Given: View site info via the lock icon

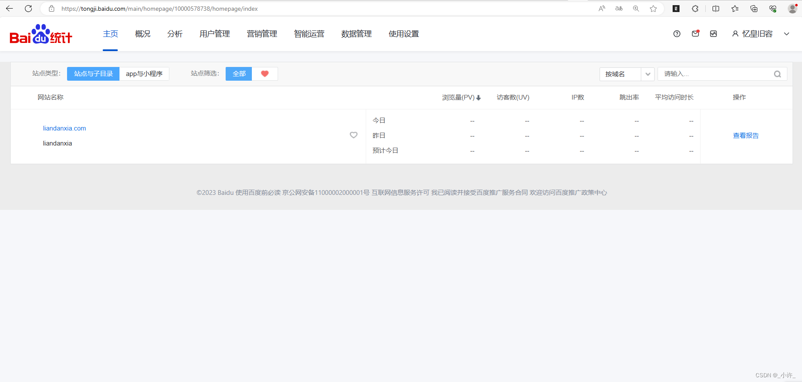Looking at the screenshot, I should click(52, 9).
